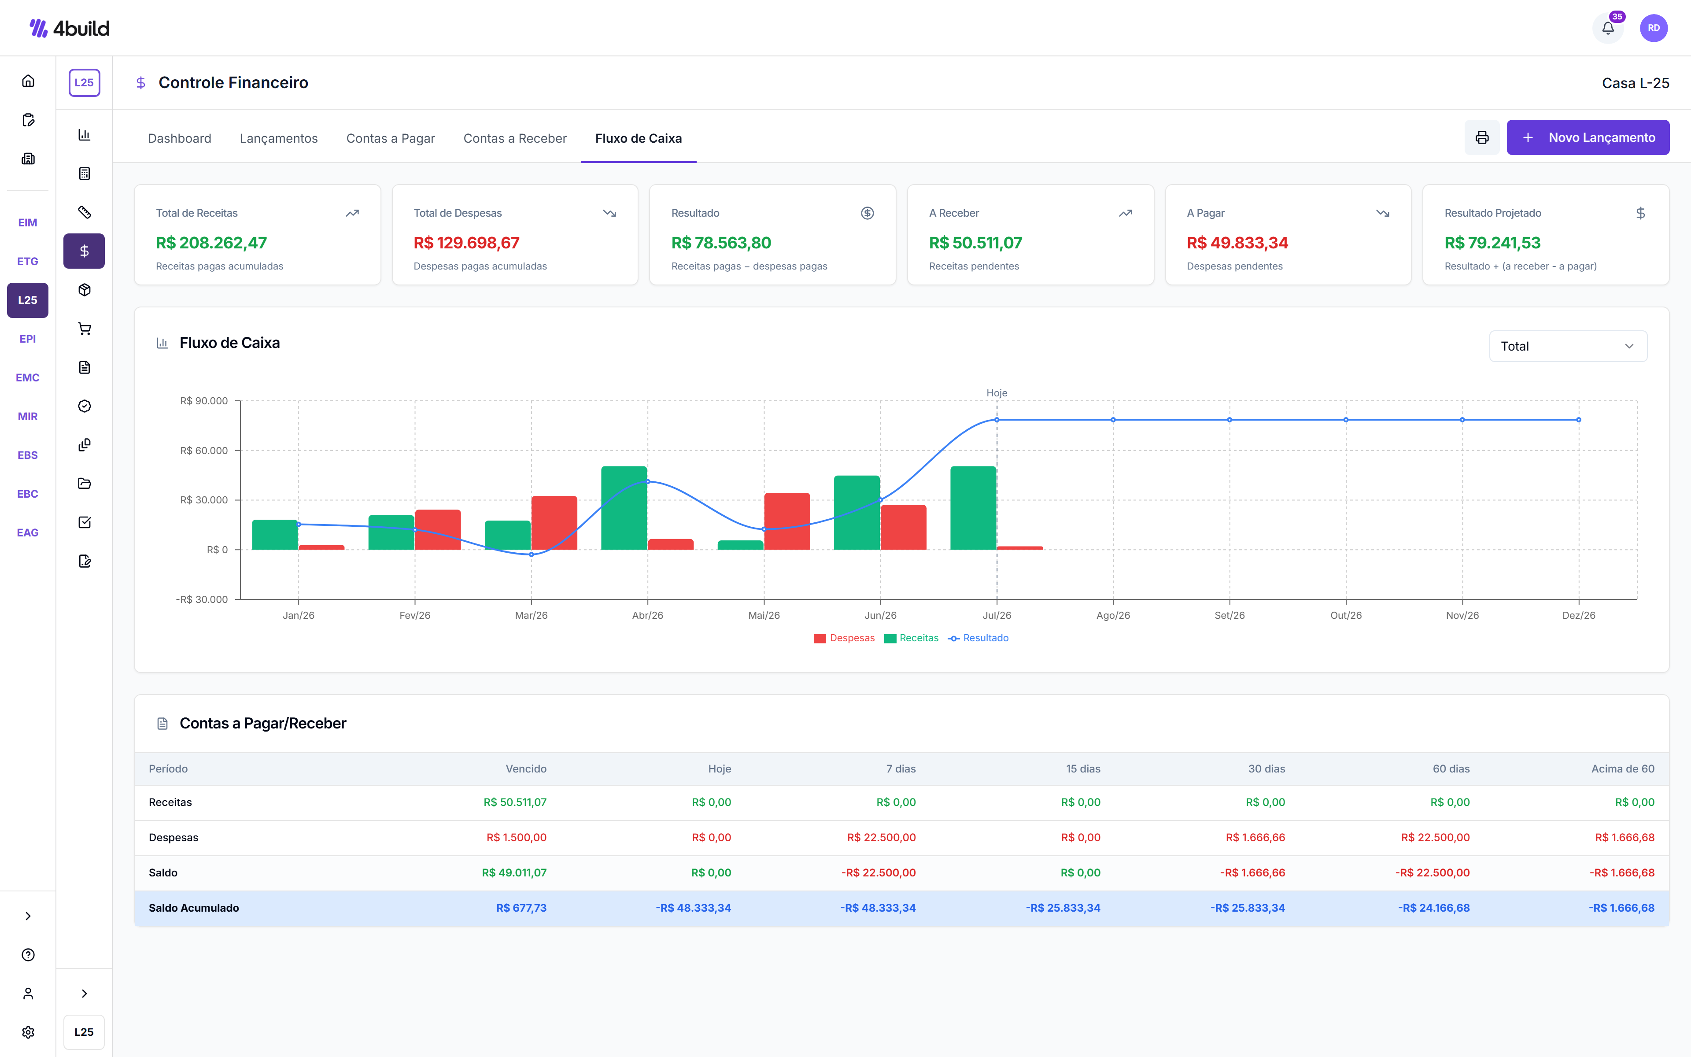The height and width of the screenshot is (1057, 1691).
Task: Switch to the Dashboard tab
Action: click(180, 138)
